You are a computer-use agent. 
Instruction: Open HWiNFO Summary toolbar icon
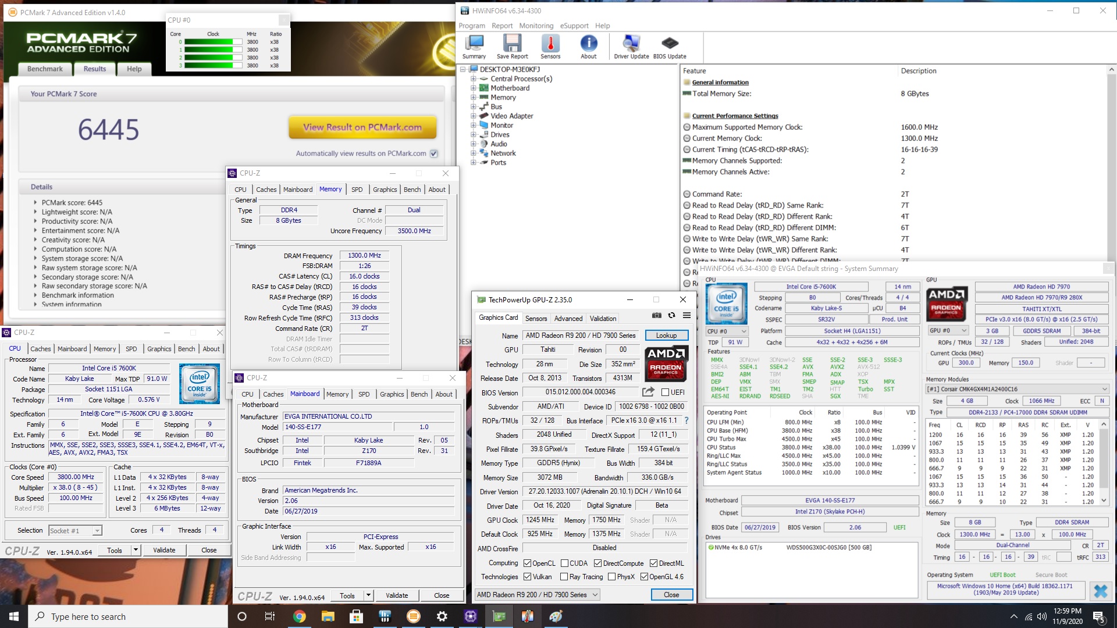(474, 47)
